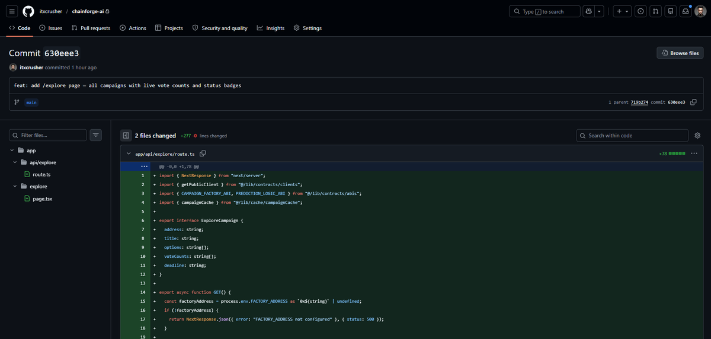Select the app folder in tree
The image size is (711, 339).
point(31,151)
